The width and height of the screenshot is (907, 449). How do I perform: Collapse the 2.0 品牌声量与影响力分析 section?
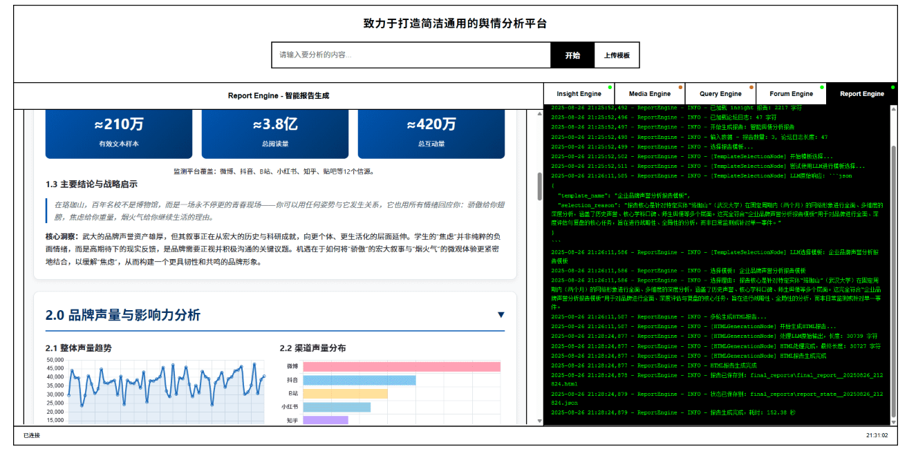click(x=501, y=315)
